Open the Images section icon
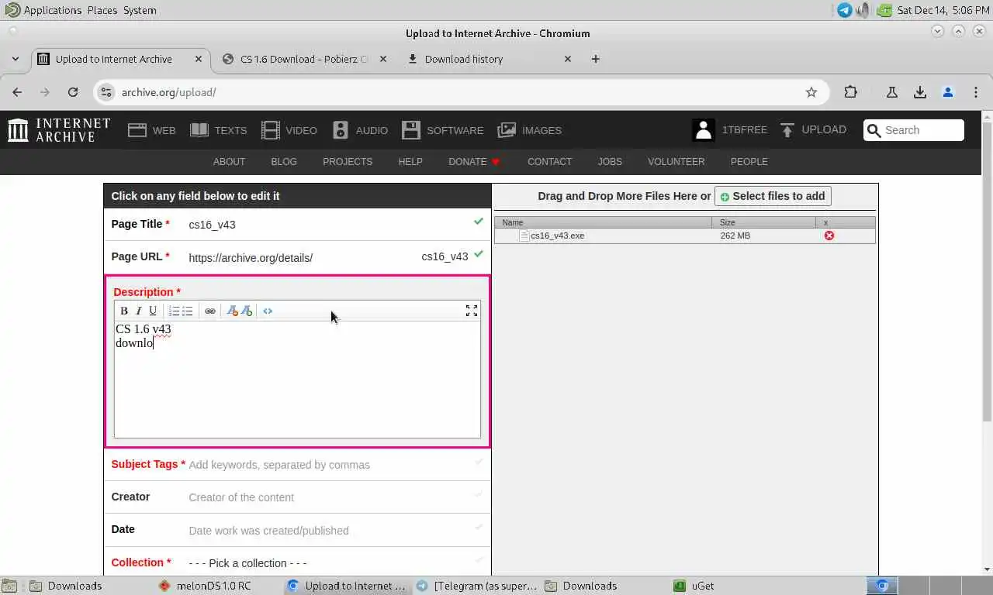The width and height of the screenshot is (993, 595). (507, 130)
